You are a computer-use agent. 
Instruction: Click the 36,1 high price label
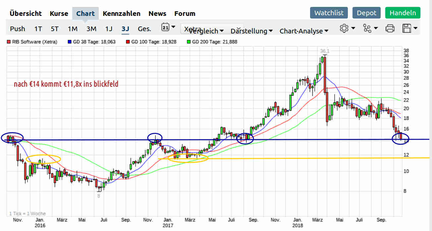point(325,51)
